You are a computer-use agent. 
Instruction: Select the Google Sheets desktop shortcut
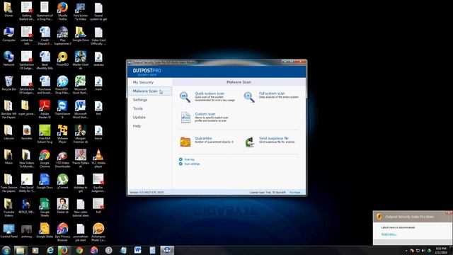coord(45,208)
